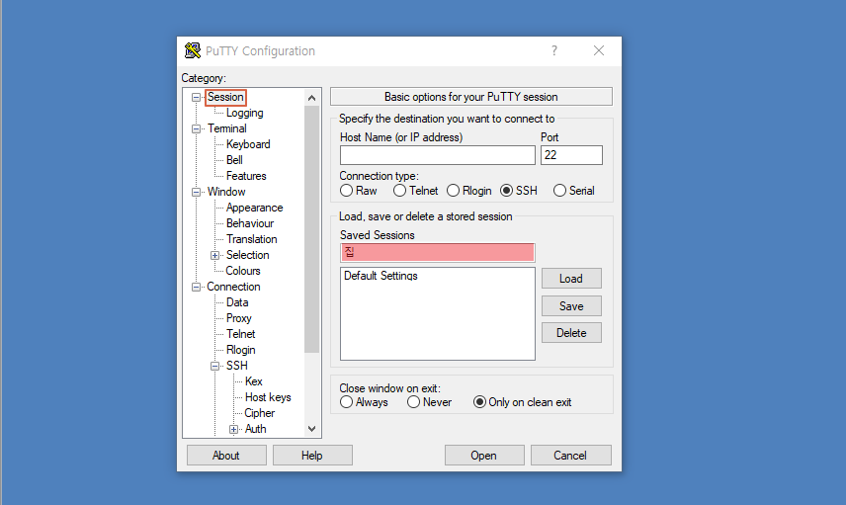The height and width of the screenshot is (505, 846).
Task: Open the Selection category
Action: click(248, 255)
